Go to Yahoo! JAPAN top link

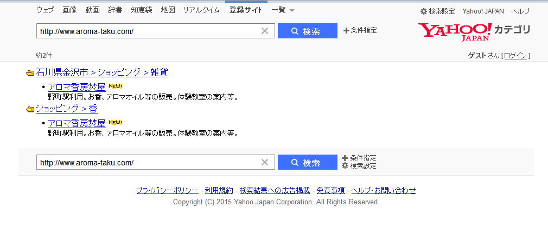click(x=483, y=11)
